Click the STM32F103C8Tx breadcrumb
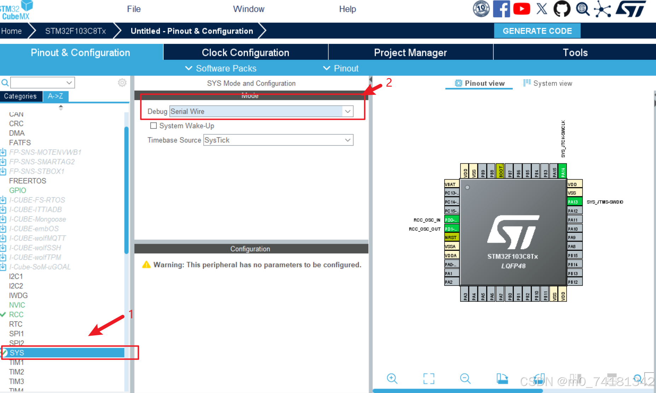The height and width of the screenshot is (393, 656). 75,31
